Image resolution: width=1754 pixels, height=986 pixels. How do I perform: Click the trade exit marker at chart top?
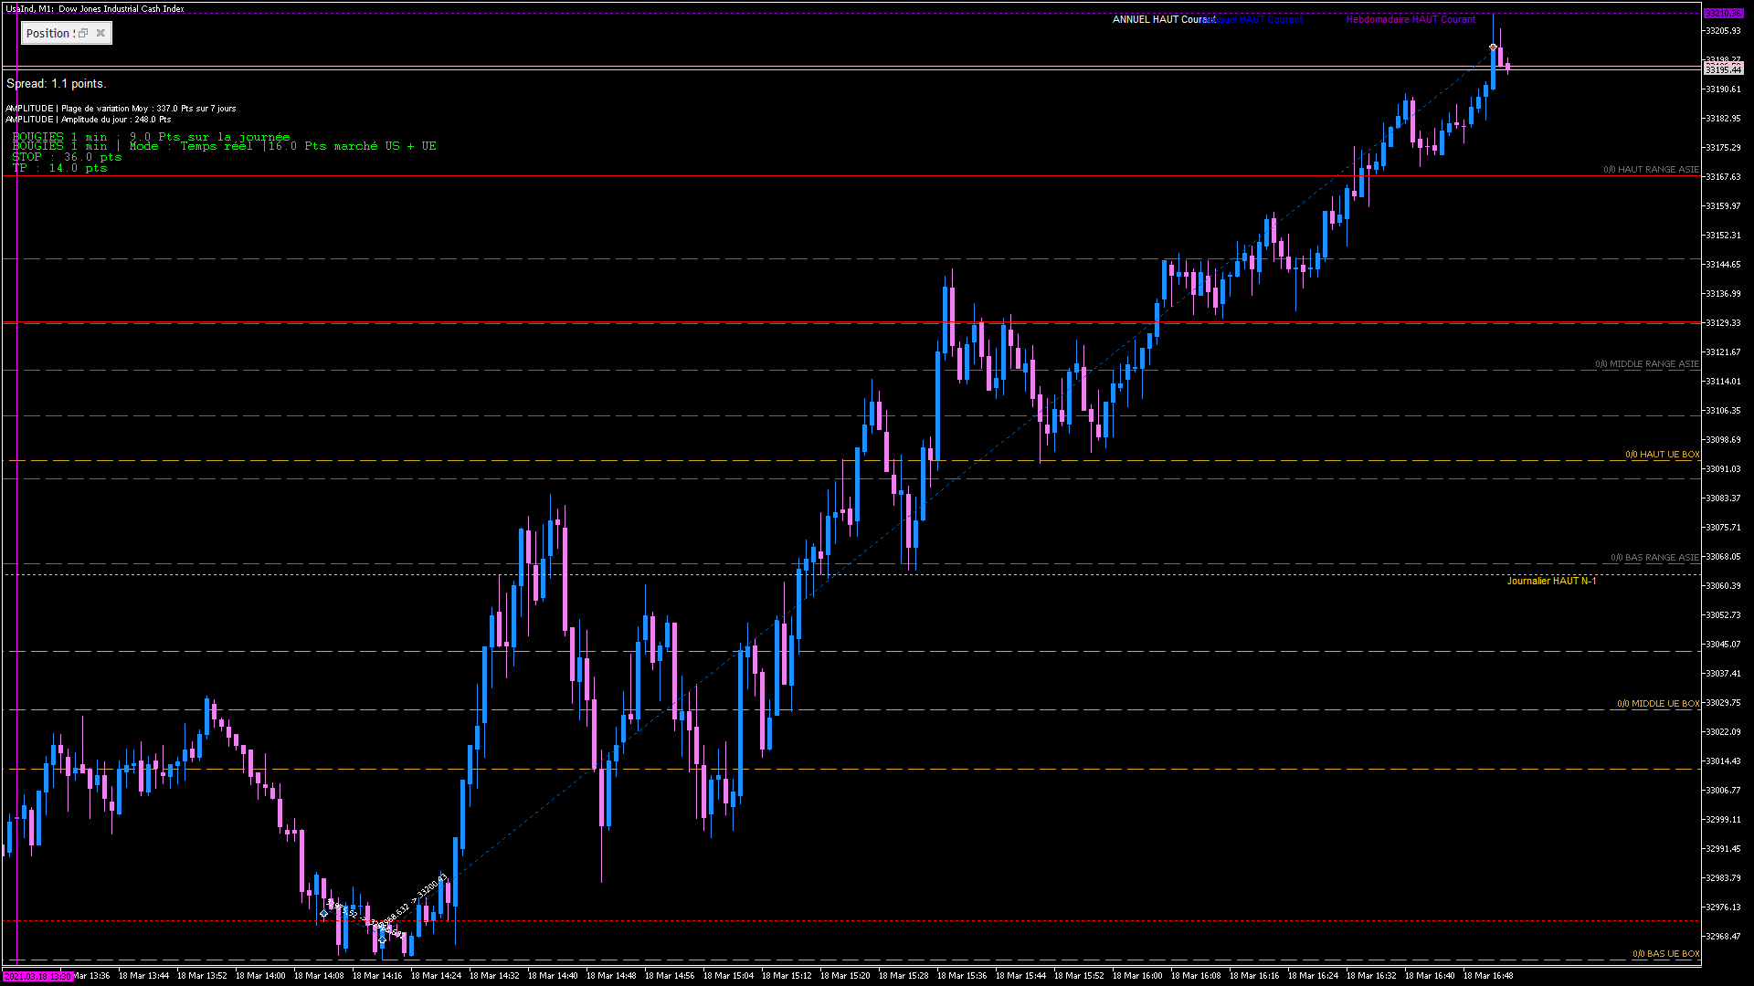[1493, 47]
